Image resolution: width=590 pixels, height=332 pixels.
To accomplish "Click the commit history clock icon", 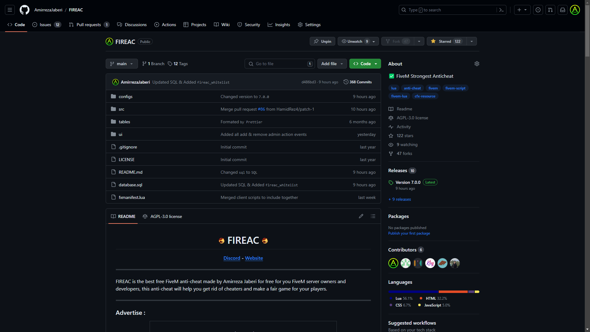I will pos(346,82).
